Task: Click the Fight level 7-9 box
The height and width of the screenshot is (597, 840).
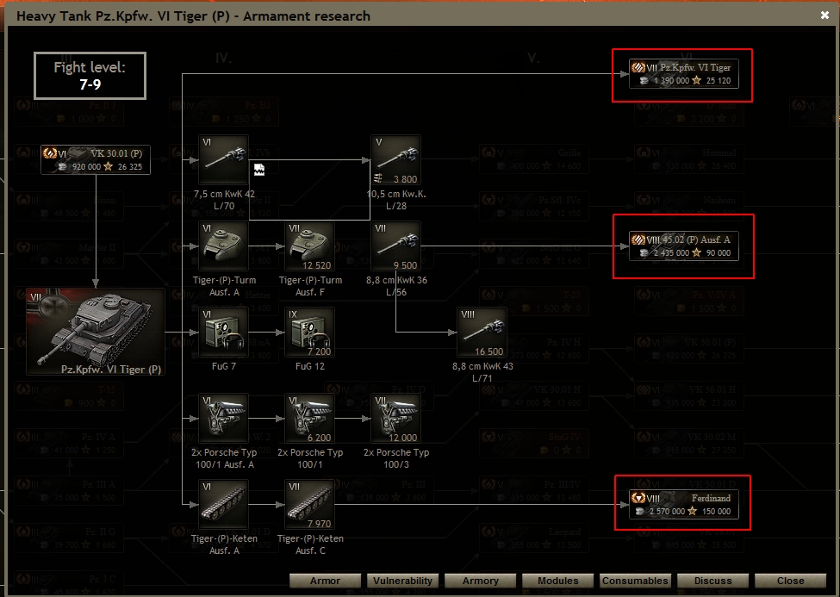Action: click(90, 76)
